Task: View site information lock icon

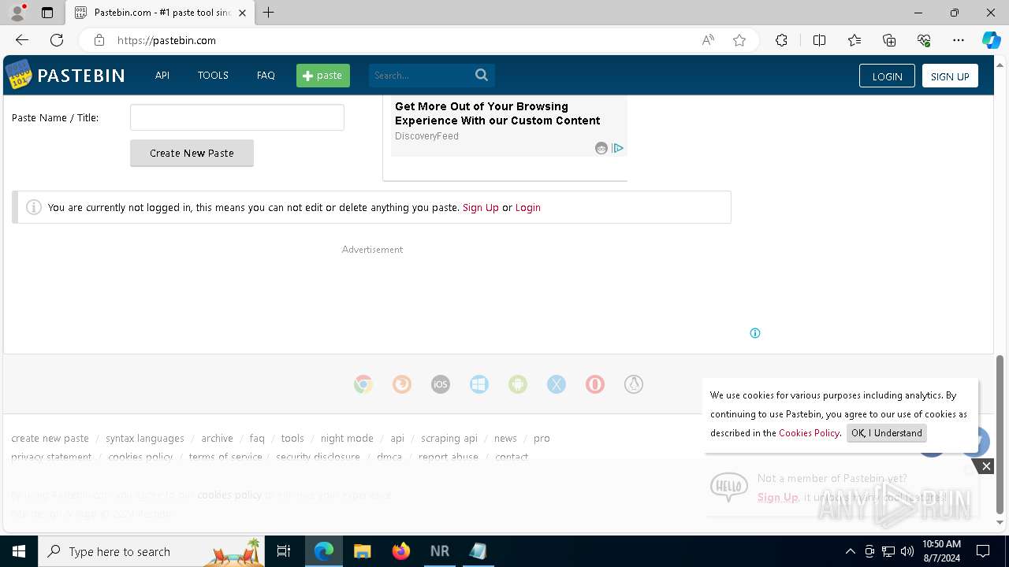Action: click(99, 40)
